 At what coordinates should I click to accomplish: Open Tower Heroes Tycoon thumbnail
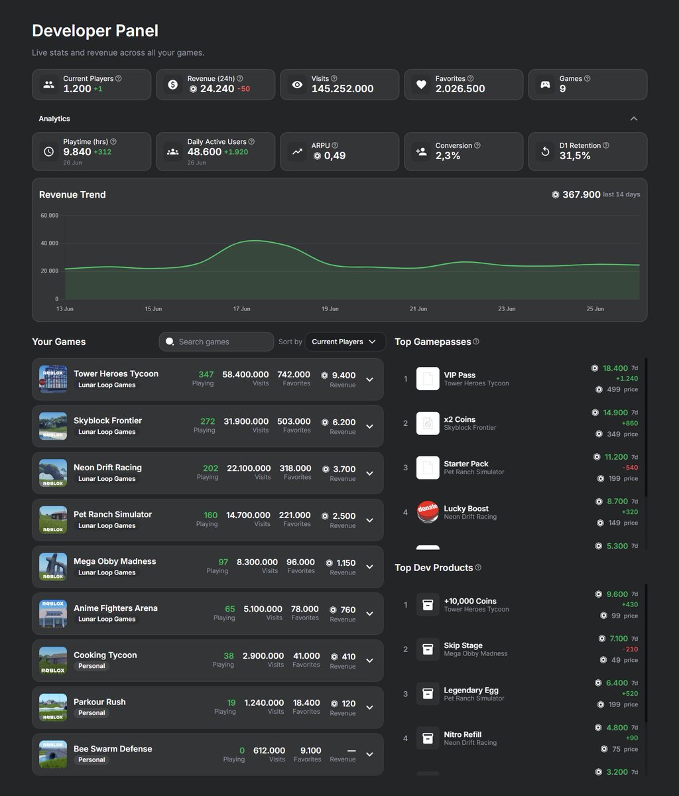pos(53,379)
